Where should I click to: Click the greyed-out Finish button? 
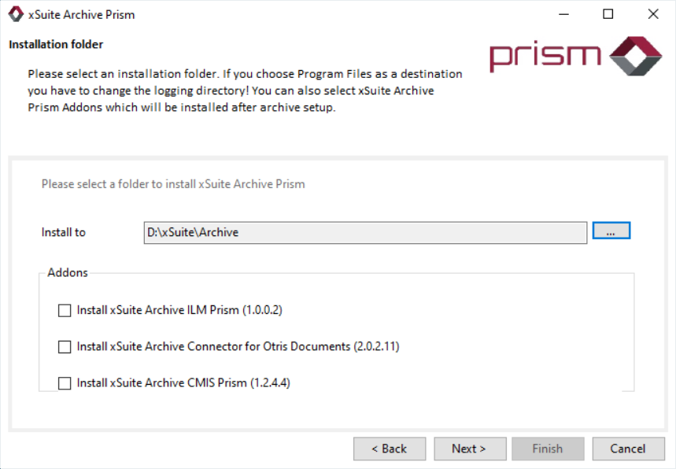548,449
